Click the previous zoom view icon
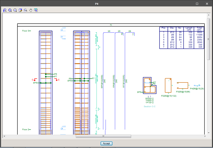Image resolution: width=213 pixels, height=148 pixels. click(5, 10)
